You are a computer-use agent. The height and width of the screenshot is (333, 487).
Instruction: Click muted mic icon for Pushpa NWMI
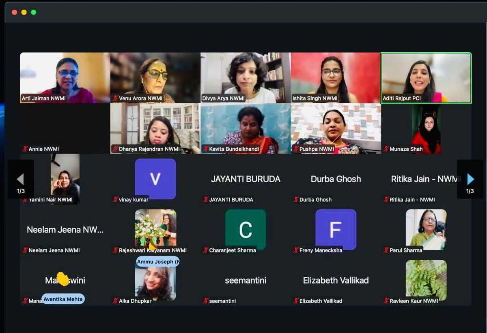[x=296, y=149]
